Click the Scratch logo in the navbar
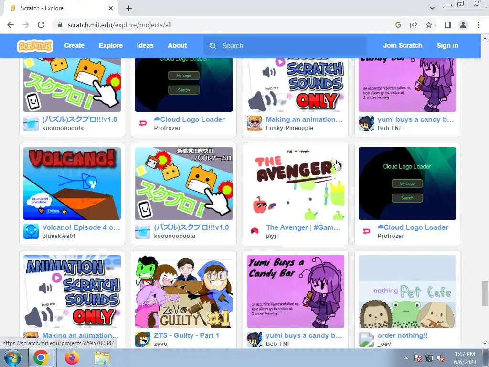 35,46
